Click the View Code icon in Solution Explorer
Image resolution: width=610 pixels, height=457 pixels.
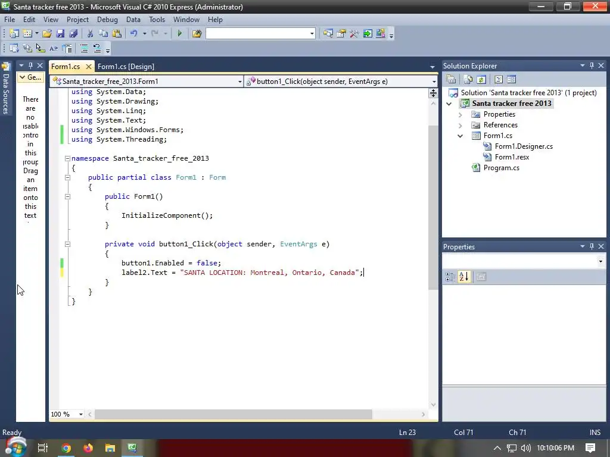point(499,80)
